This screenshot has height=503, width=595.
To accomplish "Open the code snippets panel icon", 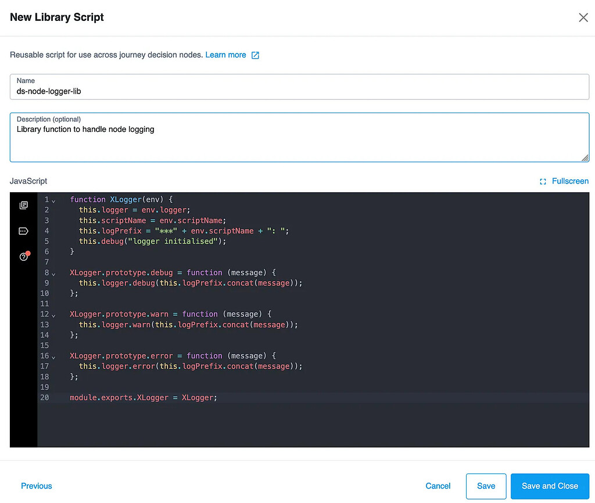I will (x=23, y=205).
